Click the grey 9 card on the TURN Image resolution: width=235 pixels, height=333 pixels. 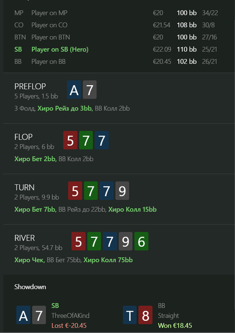(x=122, y=191)
